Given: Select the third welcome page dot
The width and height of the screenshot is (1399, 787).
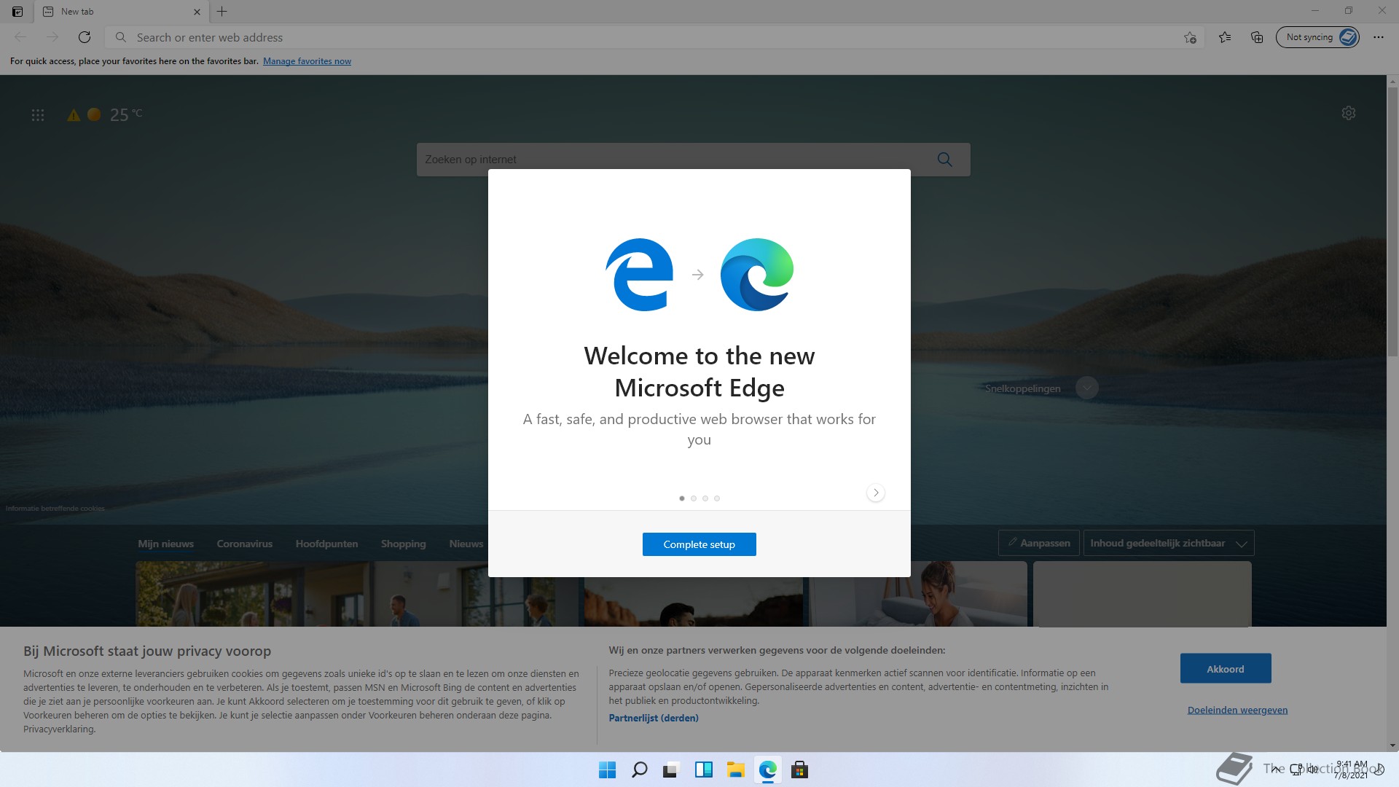Looking at the screenshot, I should tap(705, 498).
